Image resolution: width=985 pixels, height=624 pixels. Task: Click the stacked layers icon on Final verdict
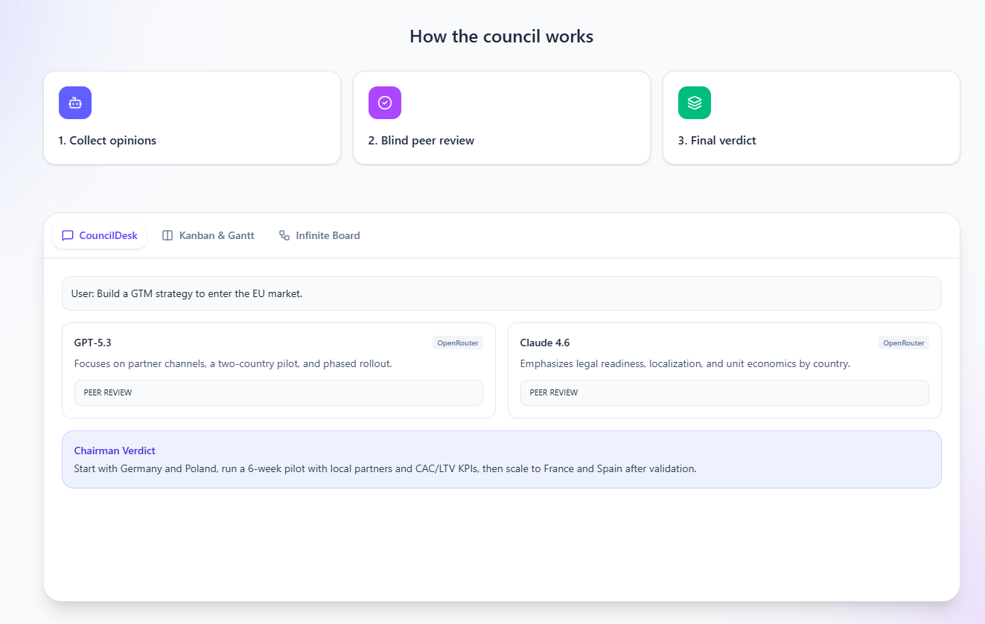pos(694,103)
